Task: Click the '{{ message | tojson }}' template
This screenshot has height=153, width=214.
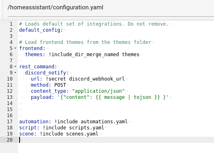Action: (128, 97)
